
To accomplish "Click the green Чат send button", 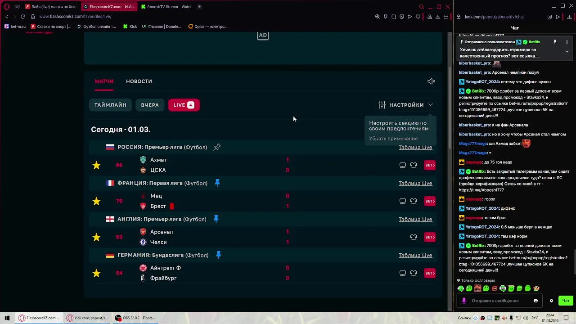I will tap(566, 301).
